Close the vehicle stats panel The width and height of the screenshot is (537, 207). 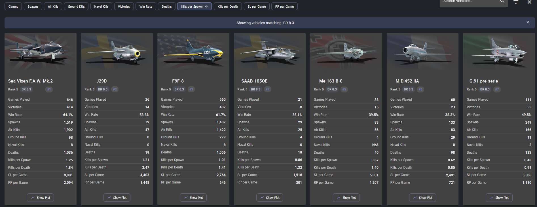(529, 2)
